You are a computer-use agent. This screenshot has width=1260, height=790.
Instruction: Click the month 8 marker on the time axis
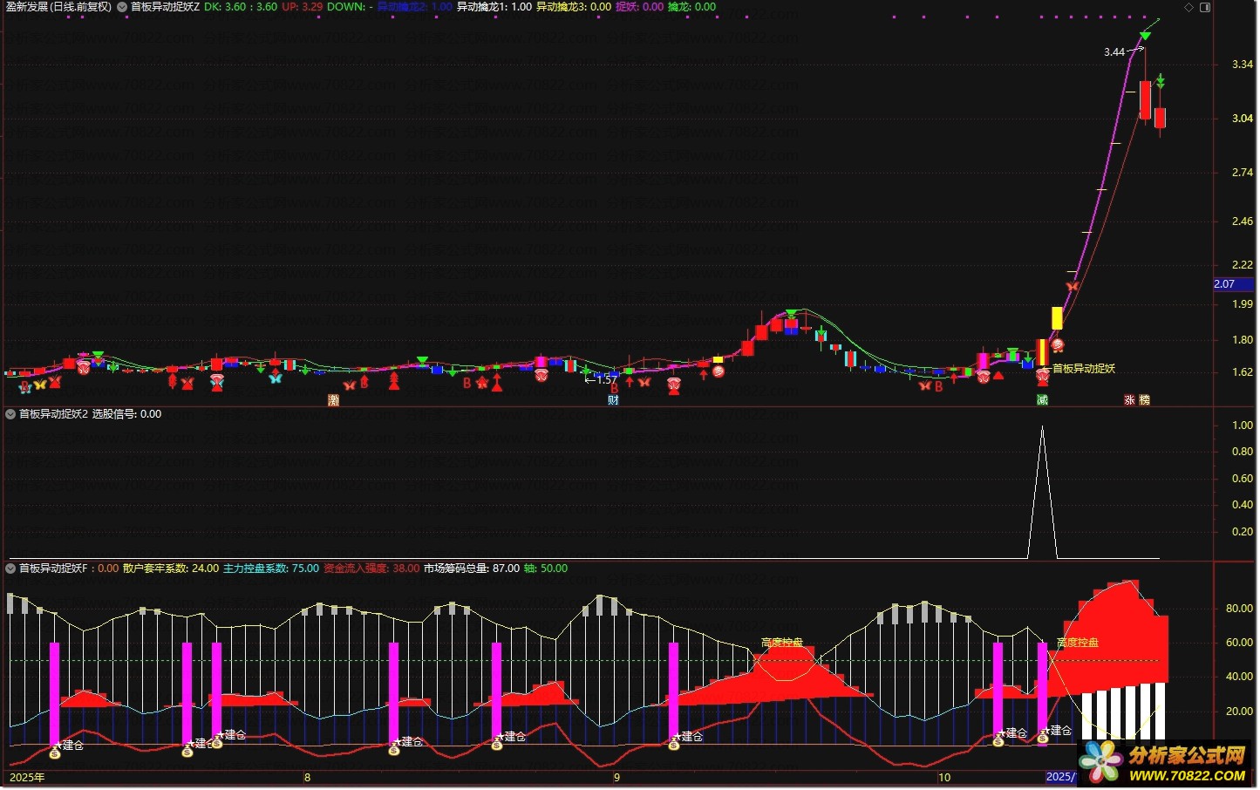click(307, 777)
